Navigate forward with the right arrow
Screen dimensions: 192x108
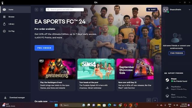tap(42, 10)
